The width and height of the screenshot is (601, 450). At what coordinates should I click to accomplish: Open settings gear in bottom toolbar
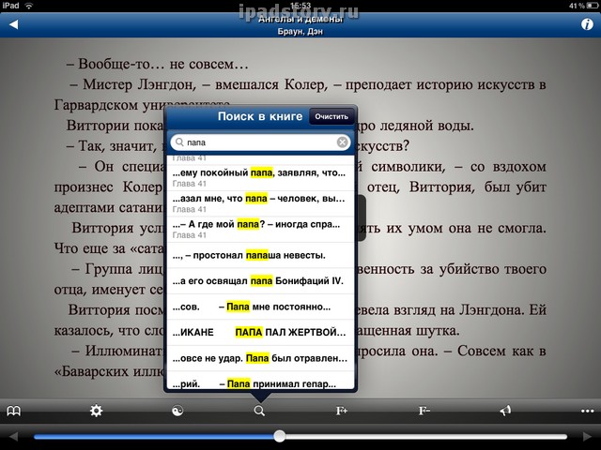pyautogui.click(x=96, y=411)
